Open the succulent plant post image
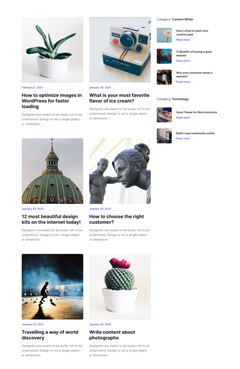 click(52, 50)
